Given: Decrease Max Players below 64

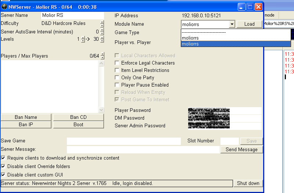Looking at the screenshot, I should click(103, 58).
